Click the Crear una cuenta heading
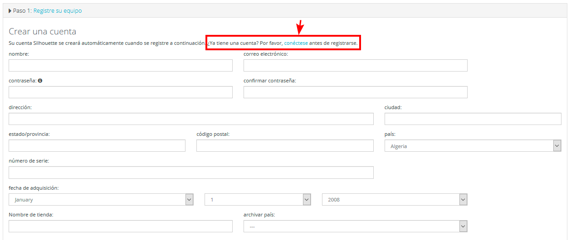571x240 pixels. click(43, 31)
